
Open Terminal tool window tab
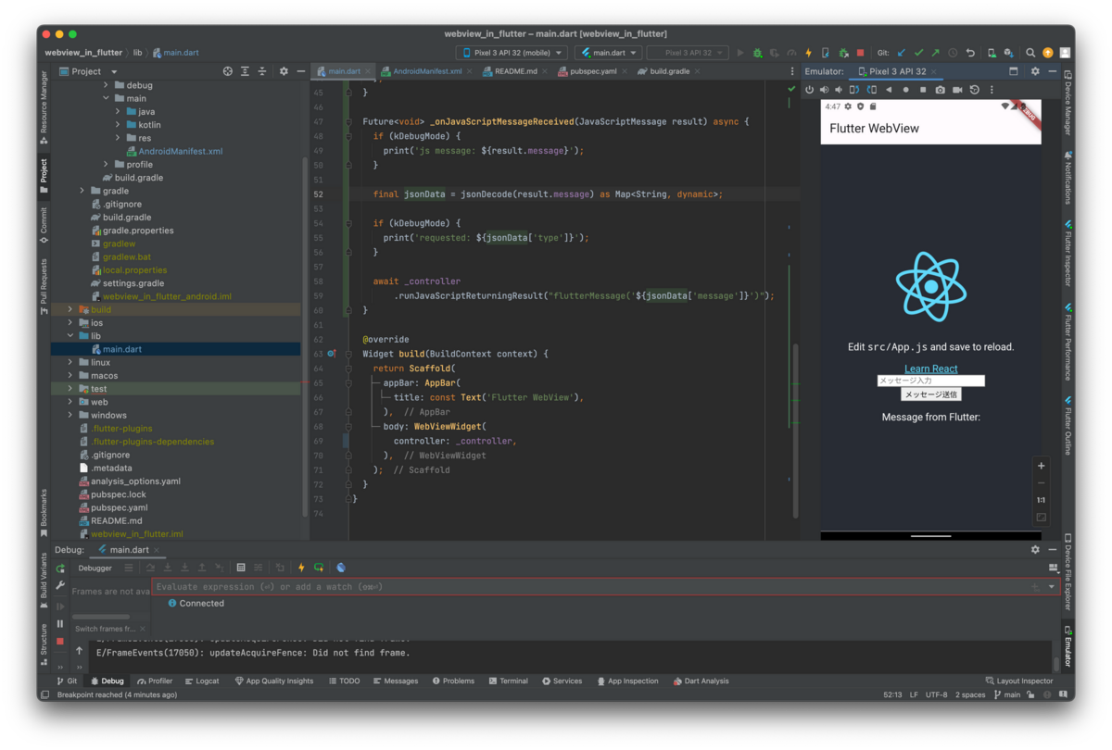pos(508,681)
